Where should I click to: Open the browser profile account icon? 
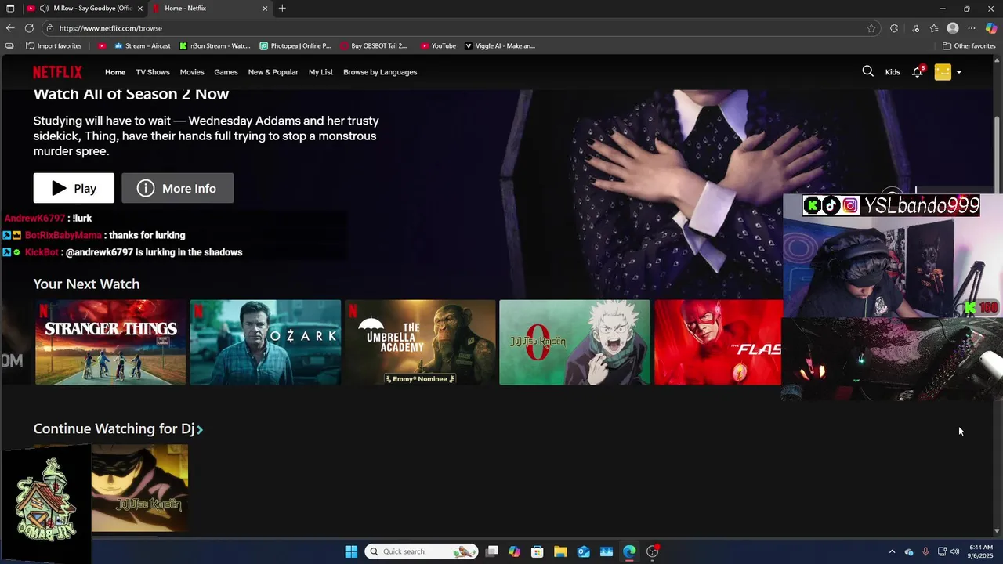[x=953, y=28]
